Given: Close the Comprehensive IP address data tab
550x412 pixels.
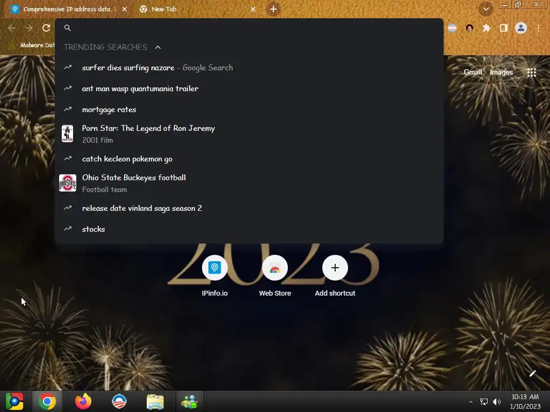Looking at the screenshot, I should [x=125, y=9].
